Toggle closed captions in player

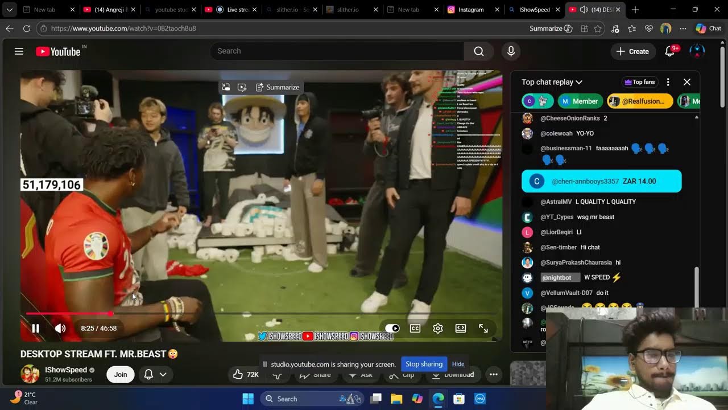pos(415,328)
